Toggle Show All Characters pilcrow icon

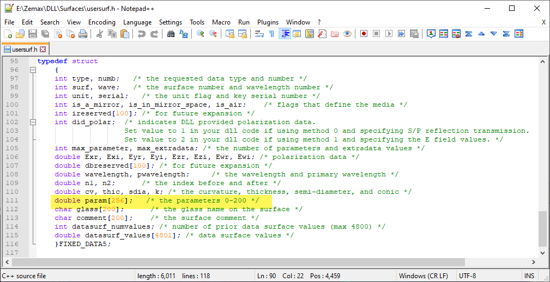click(271, 34)
